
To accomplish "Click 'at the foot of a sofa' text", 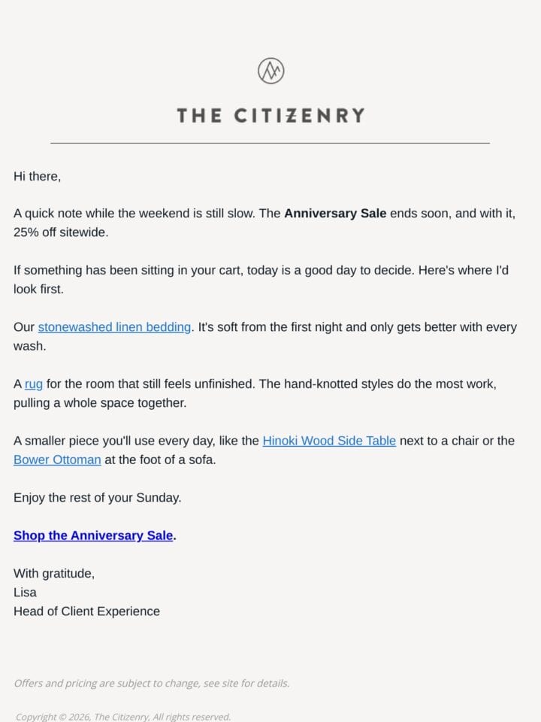I will point(160,460).
